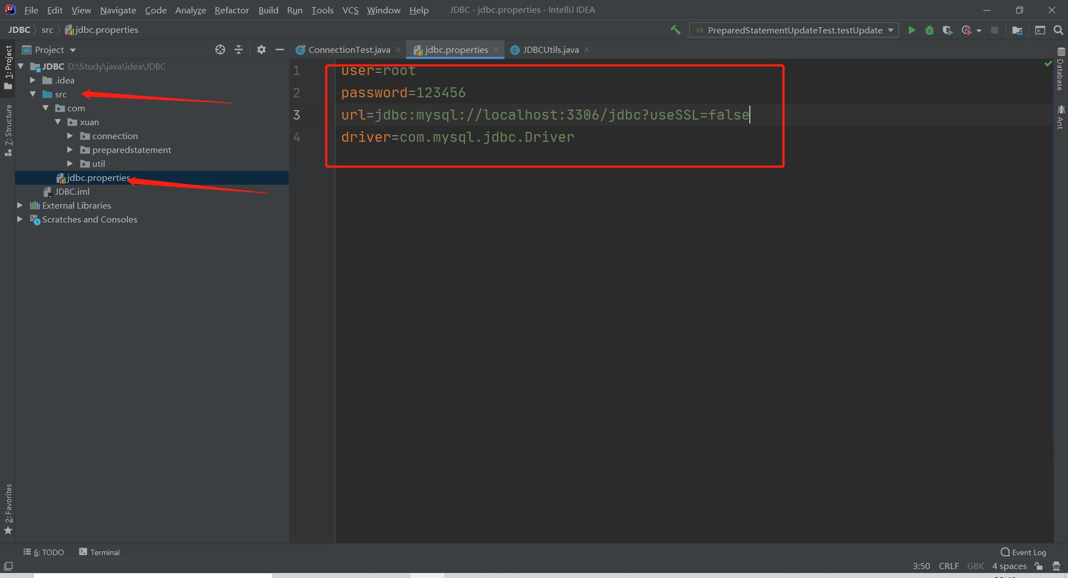The width and height of the screenshot is (1068, 578).
Task: Toggle tool window quick-access button
Action: point(8,566)
